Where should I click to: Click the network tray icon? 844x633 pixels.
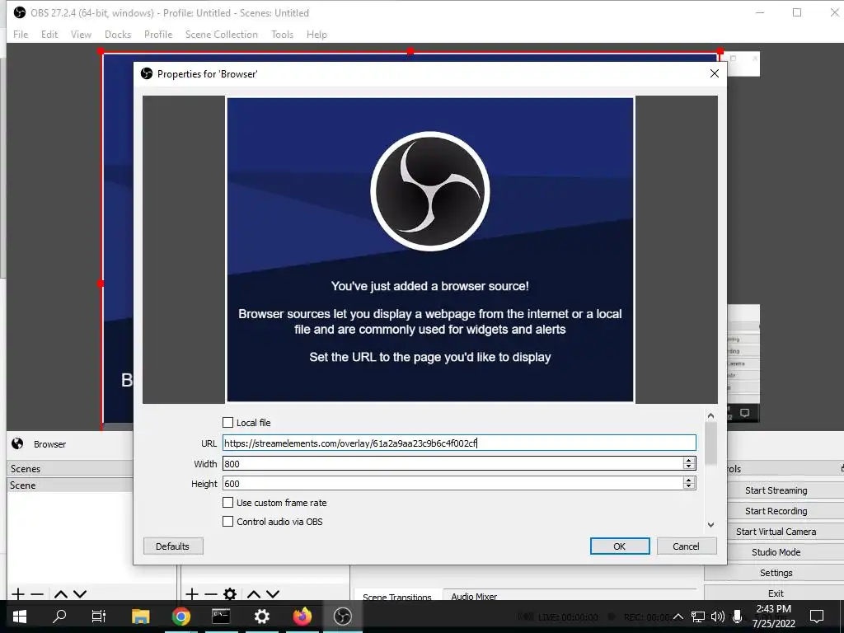tap(698, 617)
